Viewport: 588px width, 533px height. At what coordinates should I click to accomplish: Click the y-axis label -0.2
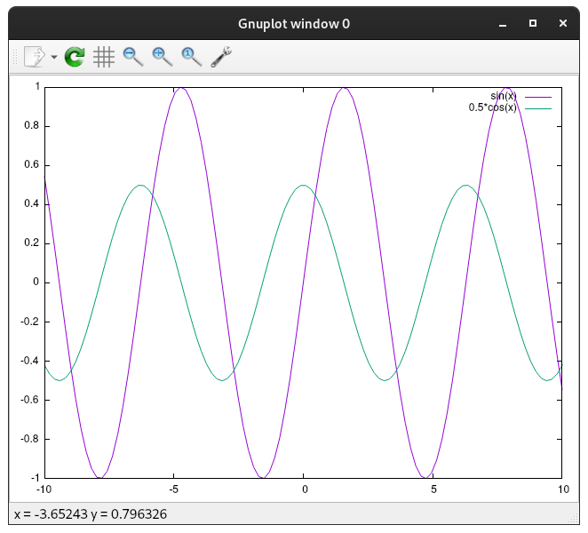[x=29, y=322]
